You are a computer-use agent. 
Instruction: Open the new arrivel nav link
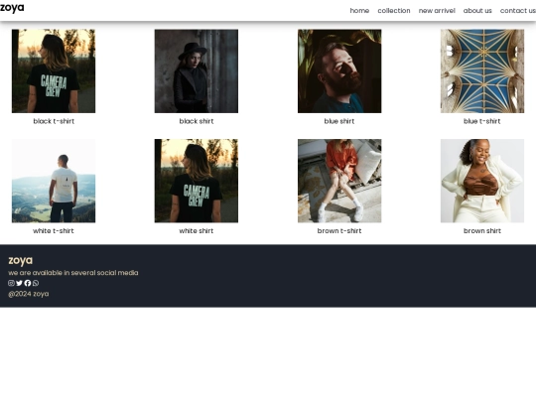(437, 11)
